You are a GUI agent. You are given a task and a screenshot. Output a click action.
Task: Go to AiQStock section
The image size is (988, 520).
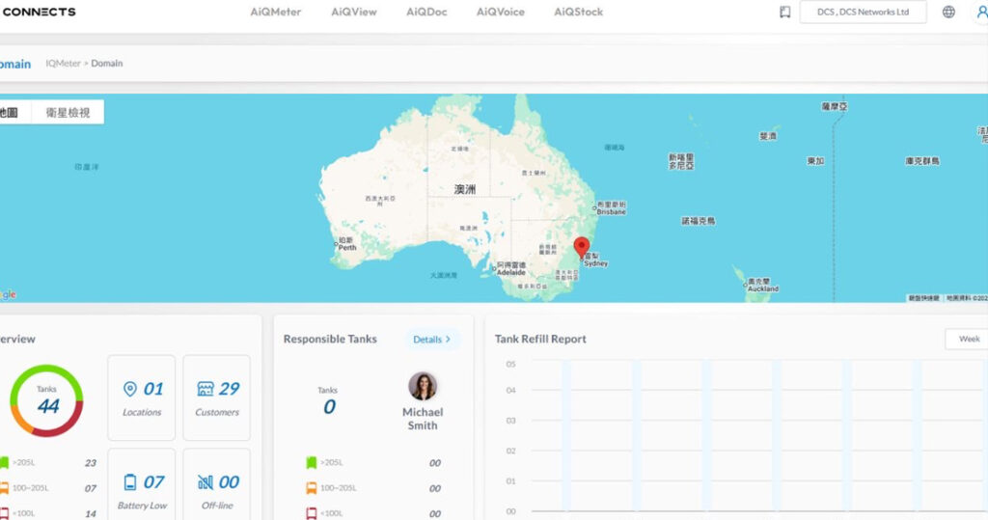coord(578,13)
